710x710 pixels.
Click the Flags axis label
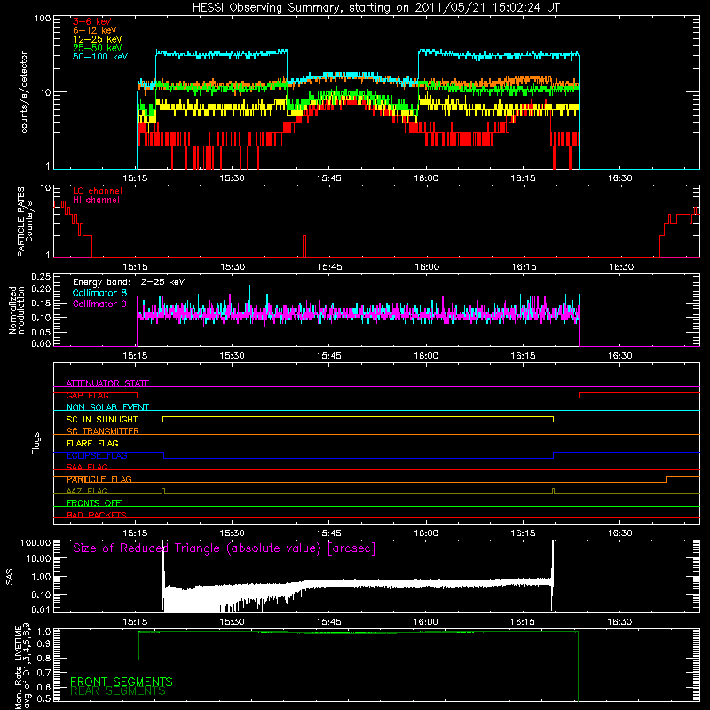click(36, 443)
